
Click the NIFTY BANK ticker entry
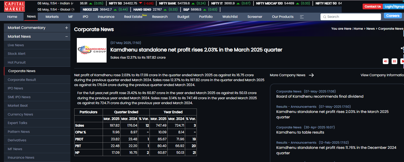(x=182, y=3)
